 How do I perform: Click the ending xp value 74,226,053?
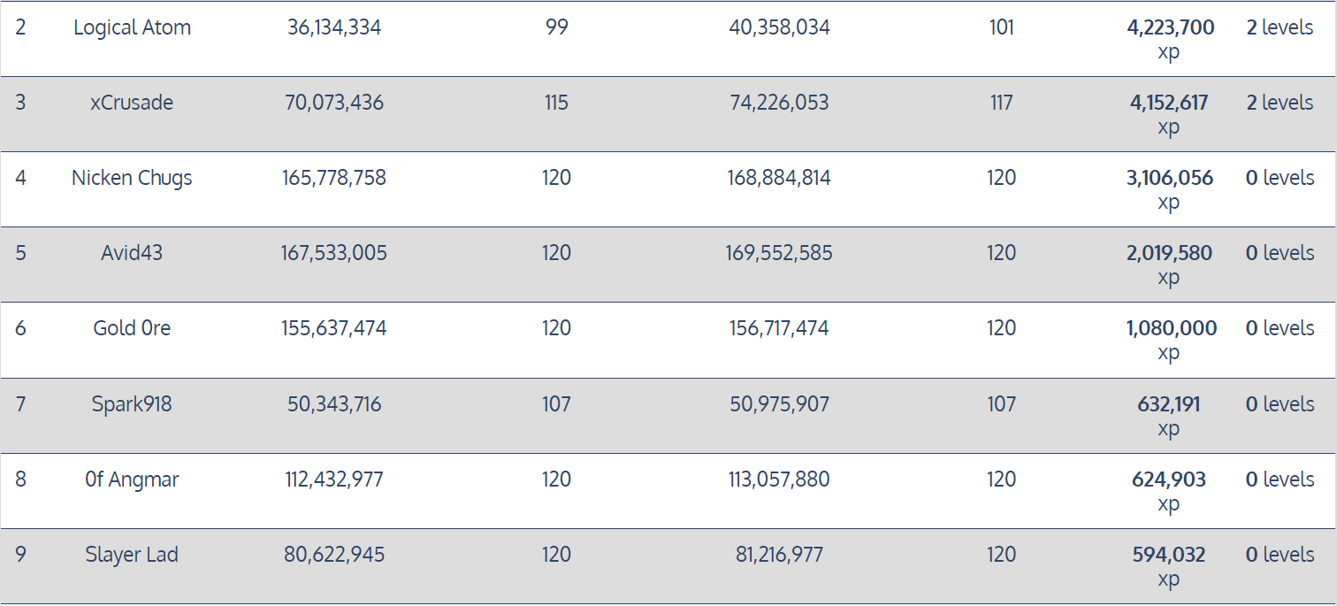click(x=779, y=103)
